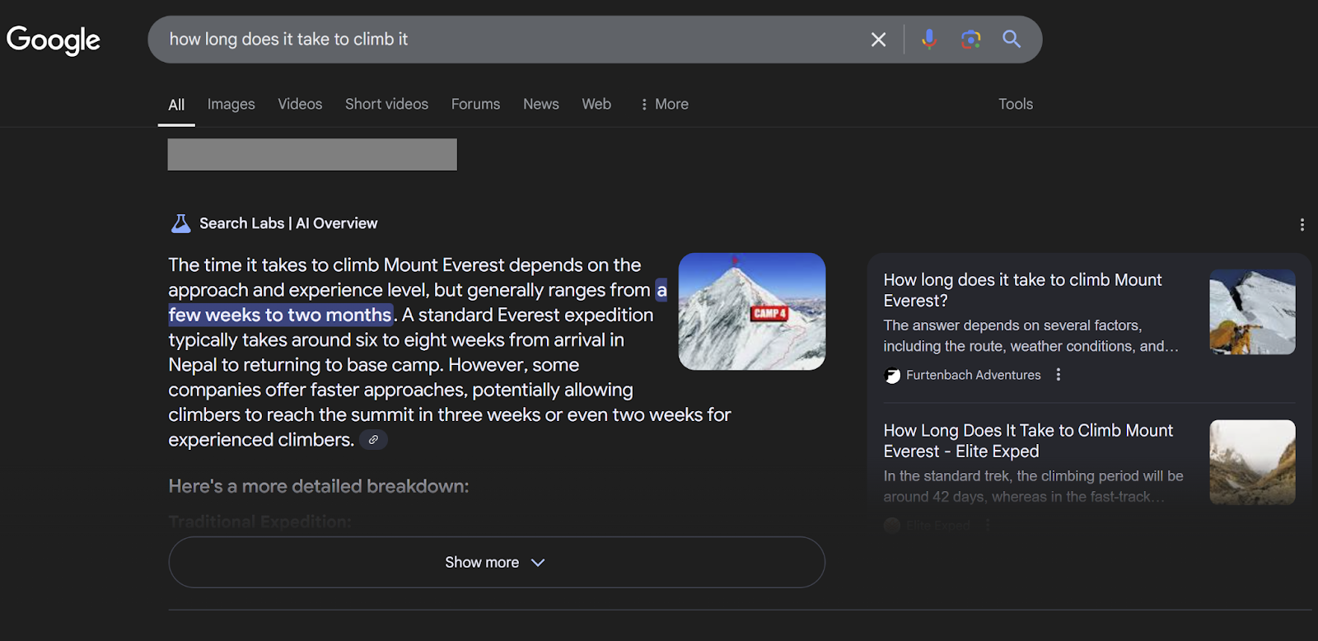
Task: Expand AI Overview with Show more
Action: (x=497, y=562)
